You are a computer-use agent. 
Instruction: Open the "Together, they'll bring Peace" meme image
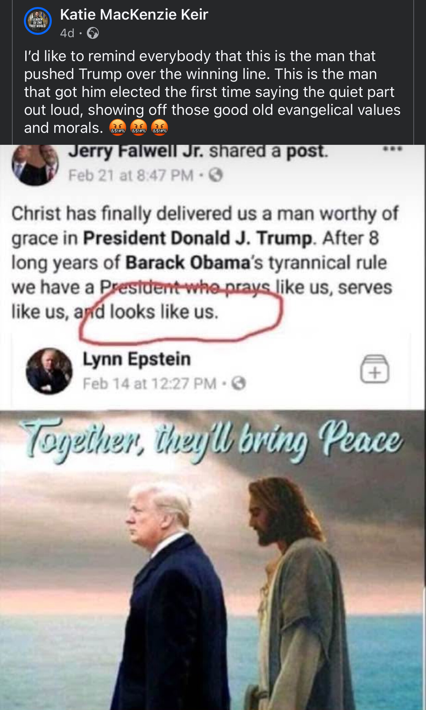click(x=212, y=560)
